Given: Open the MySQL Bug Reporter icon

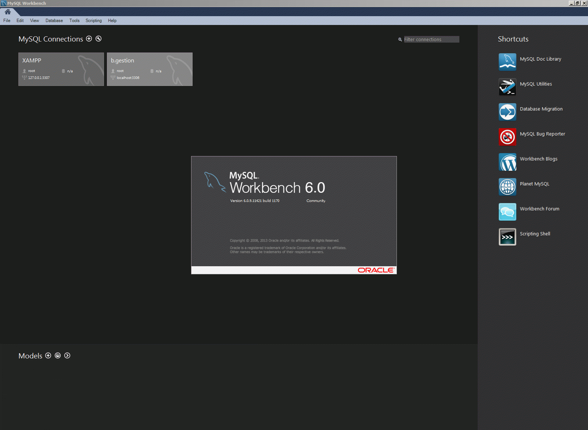Looking at the screenshot, I should point(508,137).
